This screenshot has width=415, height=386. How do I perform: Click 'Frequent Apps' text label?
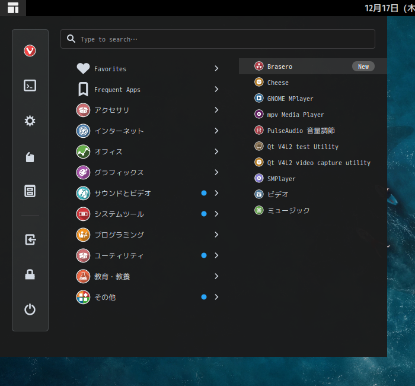click(x=117, y=90)
